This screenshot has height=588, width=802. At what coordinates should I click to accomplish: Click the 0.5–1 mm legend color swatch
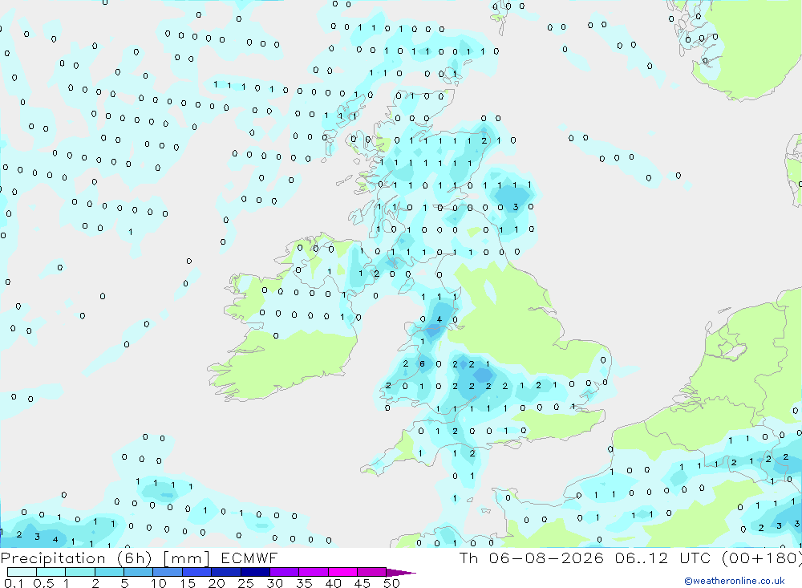tap(51, 572)
